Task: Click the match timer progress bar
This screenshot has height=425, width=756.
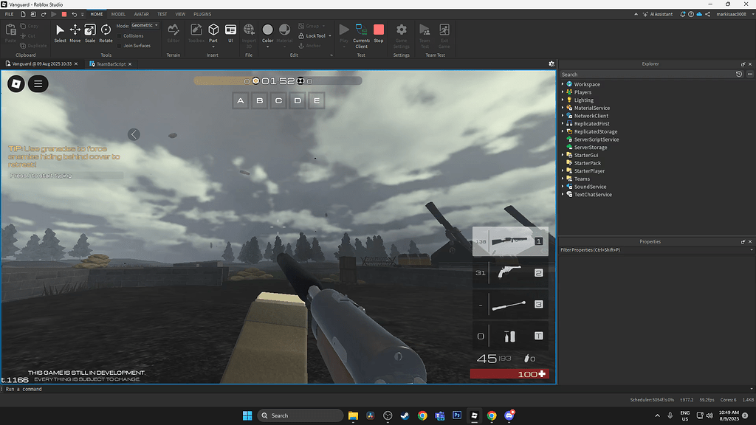Action: (x=278, y=81)
